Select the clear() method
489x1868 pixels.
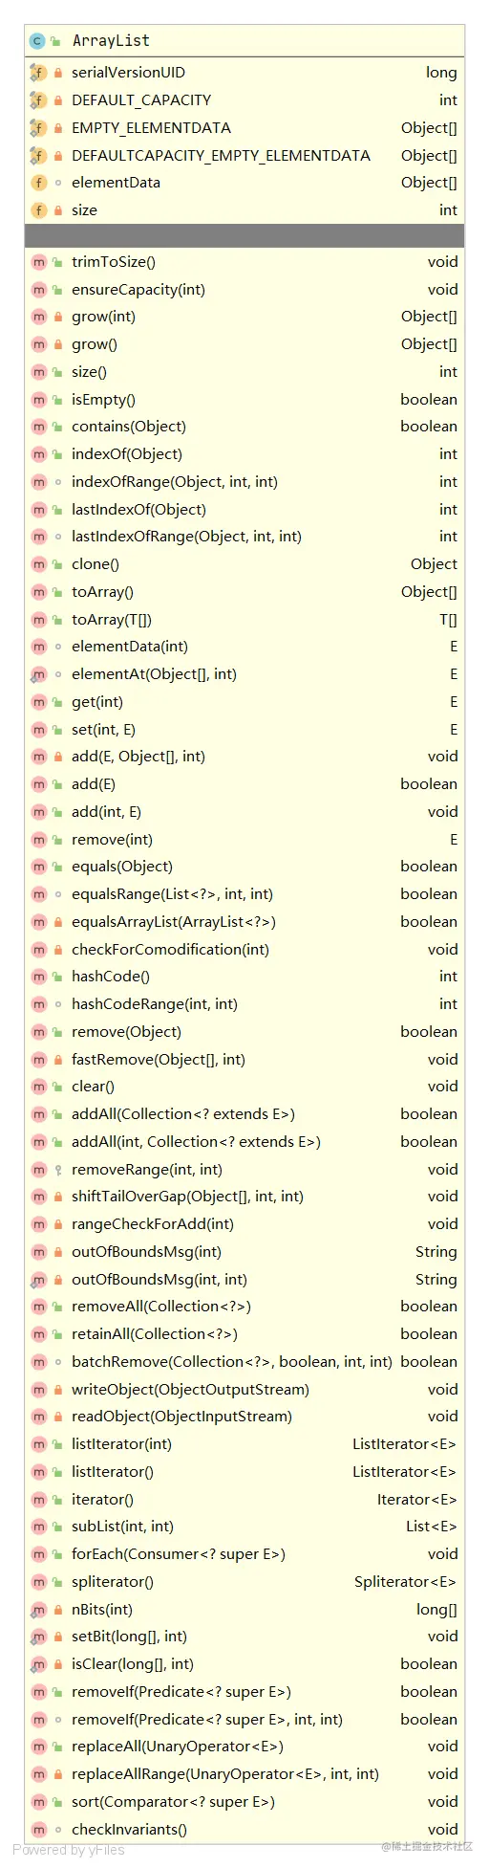pos(93,1087)
